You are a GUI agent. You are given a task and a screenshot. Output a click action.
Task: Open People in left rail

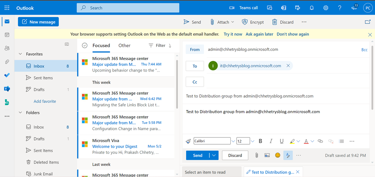pos(7,48)
